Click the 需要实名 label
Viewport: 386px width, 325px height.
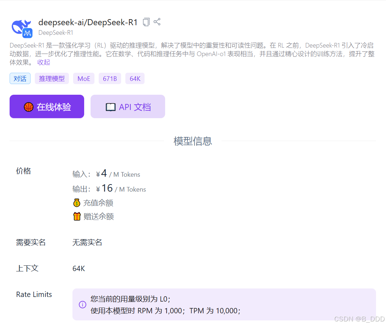tap(31, 242)
